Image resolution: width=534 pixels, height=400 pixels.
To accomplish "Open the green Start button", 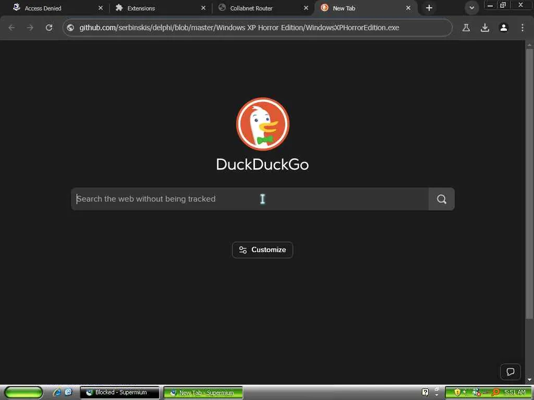I will pyautogui.click(x=23, y=392).
